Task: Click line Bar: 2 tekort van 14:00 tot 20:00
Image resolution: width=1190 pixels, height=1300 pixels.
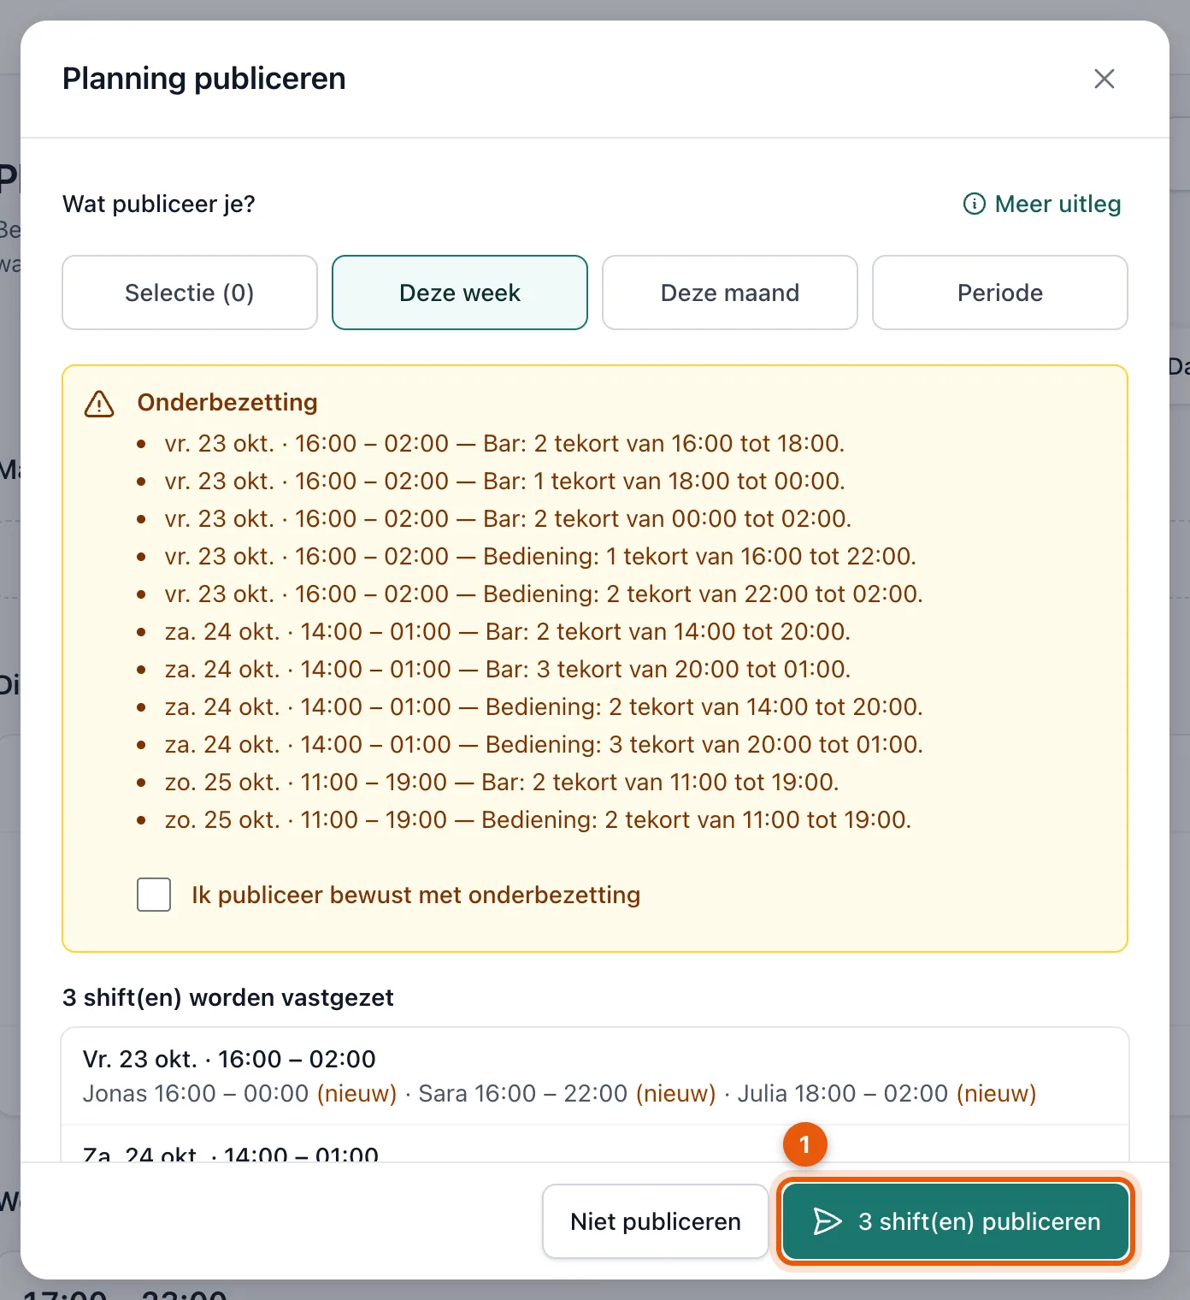Action: point(508,631)
